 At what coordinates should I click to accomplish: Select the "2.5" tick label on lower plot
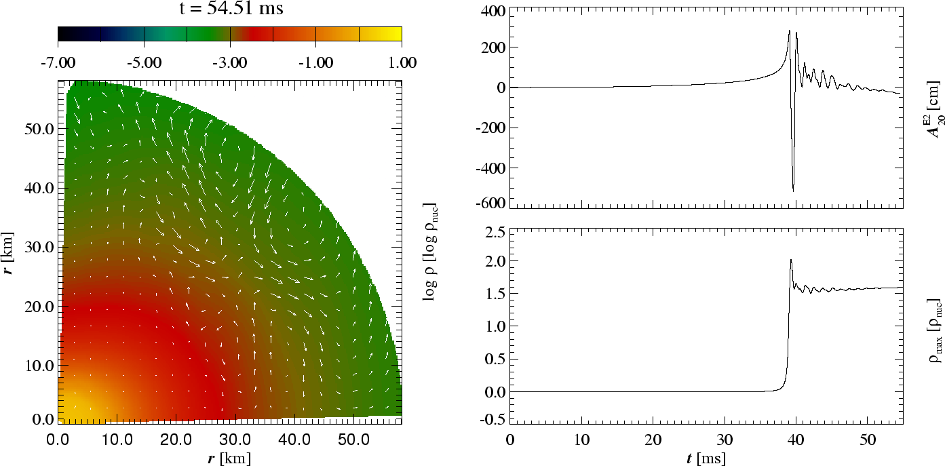coord(495,234)
